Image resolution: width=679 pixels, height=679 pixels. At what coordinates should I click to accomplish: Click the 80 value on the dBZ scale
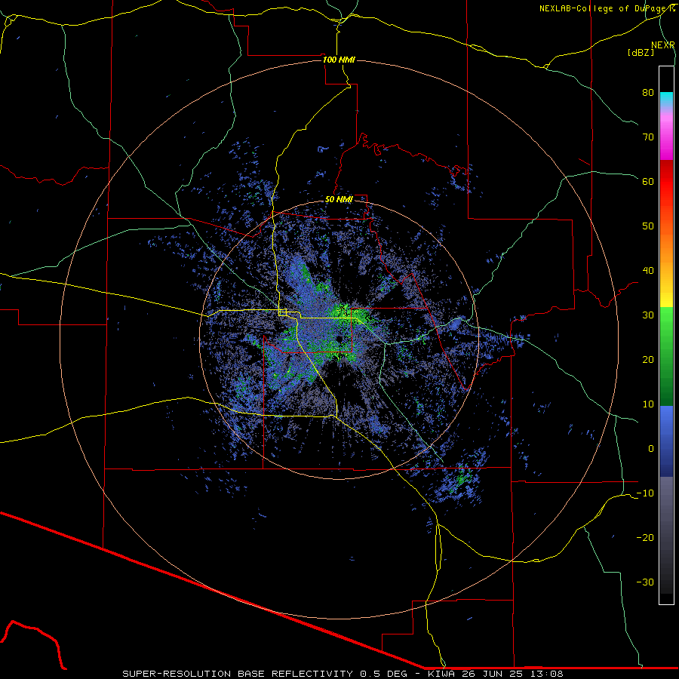pos(648,93)
